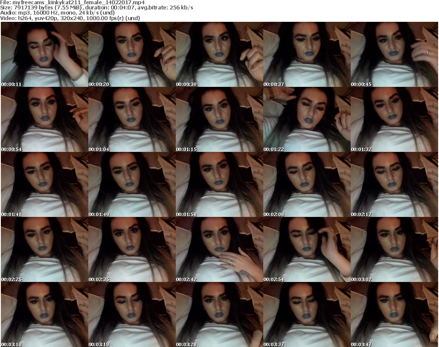Click the thumbnail stamped 00:03:10
439x347 pixels.
[x=45, y=314]
